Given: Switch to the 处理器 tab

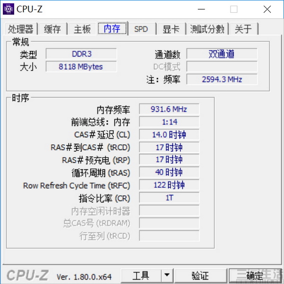Looking at the screenshot, I should tap(21, 29).
